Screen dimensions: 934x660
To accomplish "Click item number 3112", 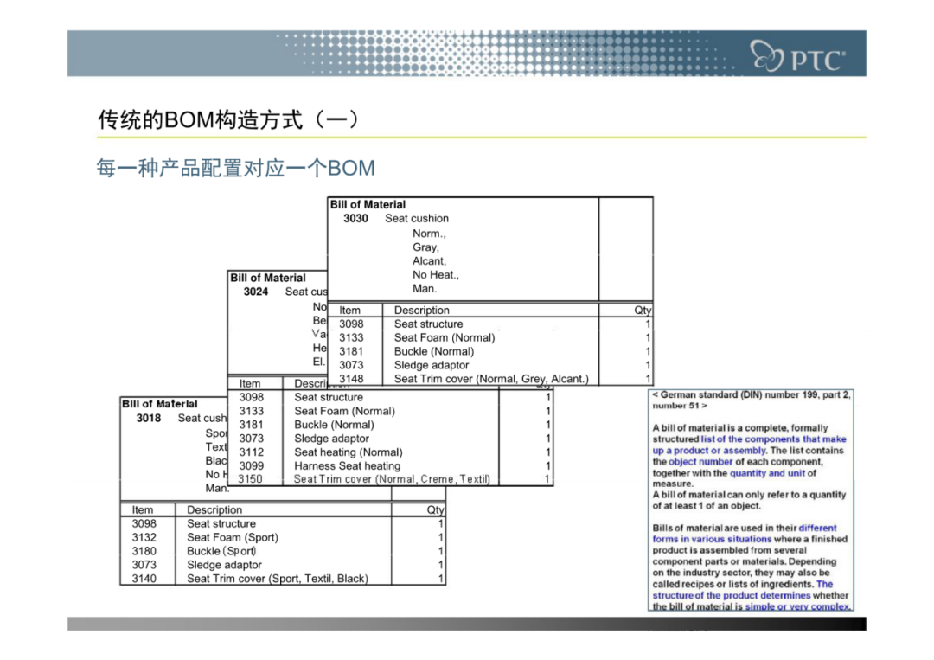I will 252,452.
